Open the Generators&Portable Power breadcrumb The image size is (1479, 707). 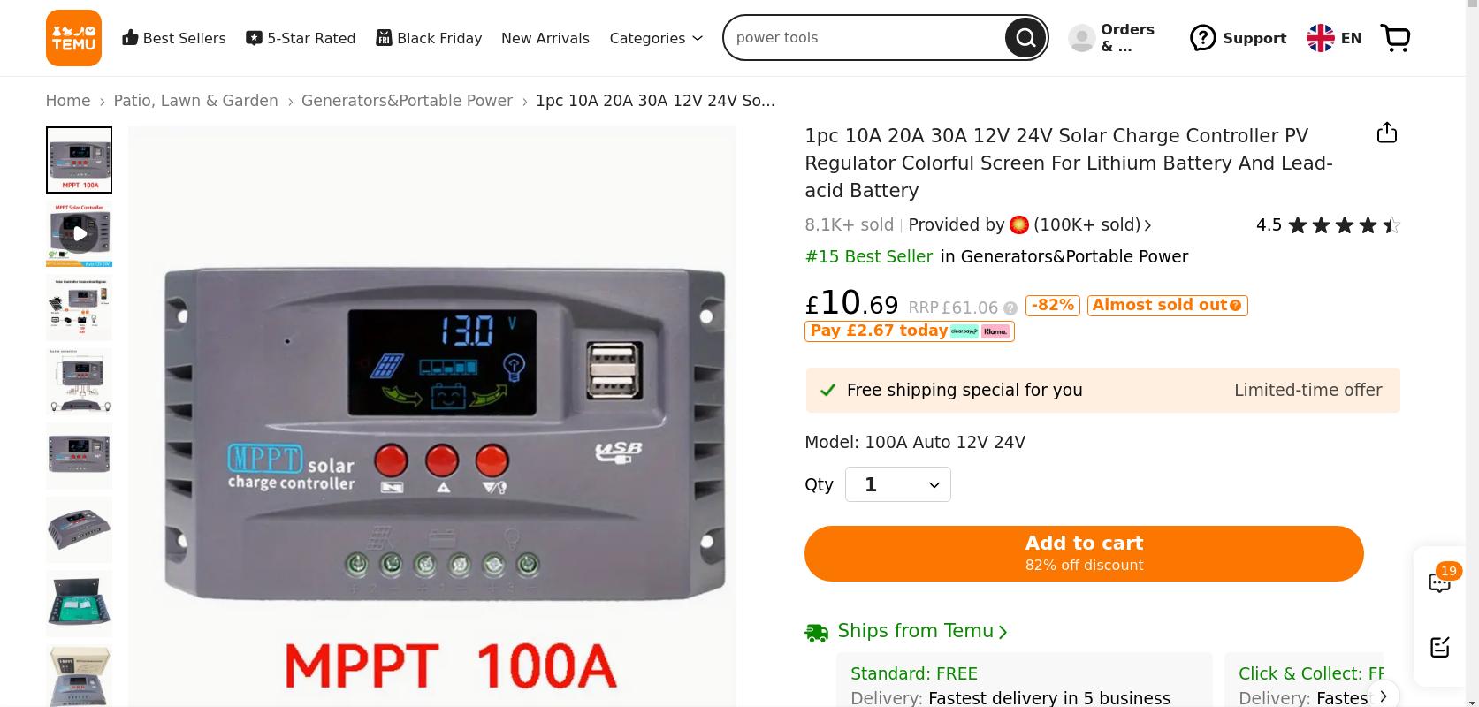pos(407,101)
